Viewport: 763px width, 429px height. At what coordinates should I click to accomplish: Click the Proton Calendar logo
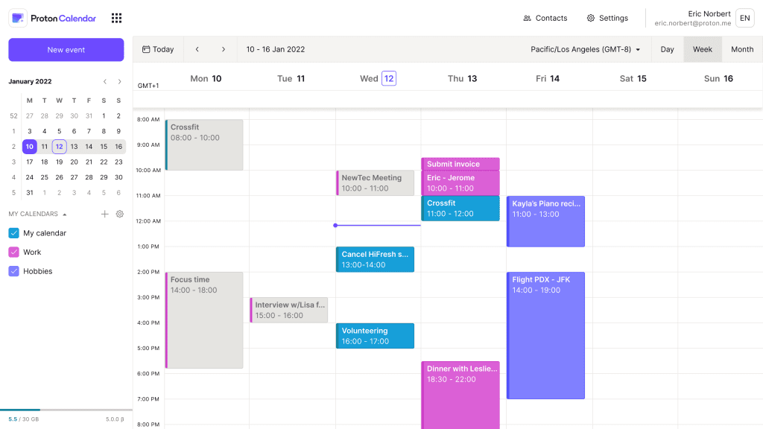pyautogui.click(x=53, y=18)
